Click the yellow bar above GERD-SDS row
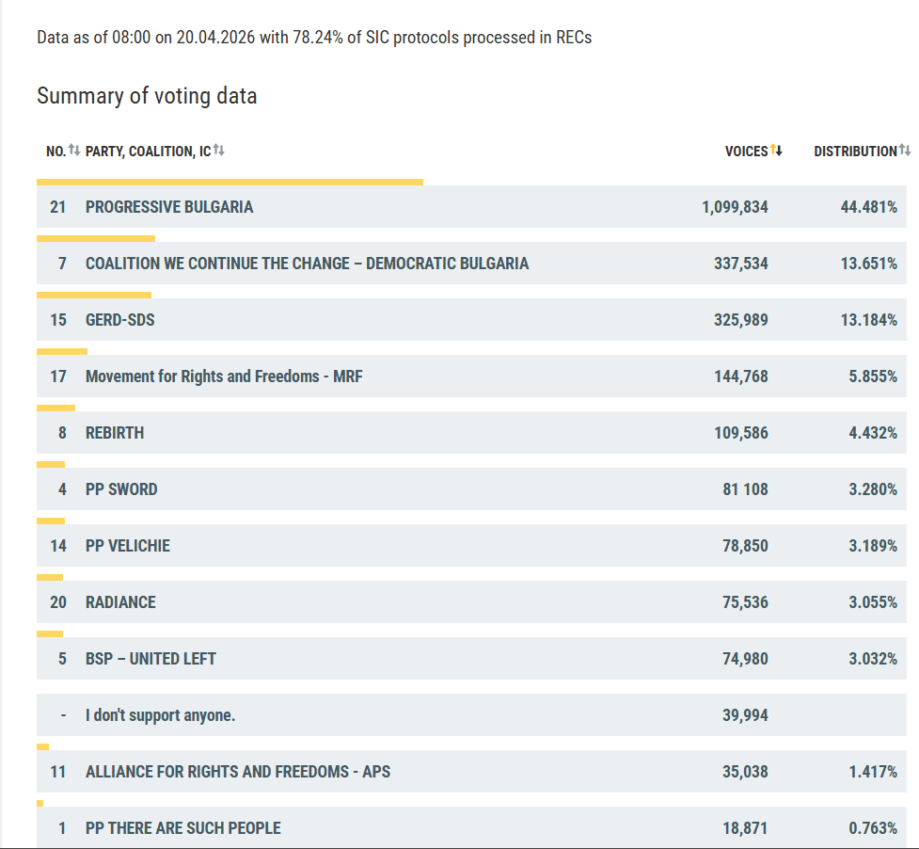This screenshot has width=919, height=849. point(94,295)
